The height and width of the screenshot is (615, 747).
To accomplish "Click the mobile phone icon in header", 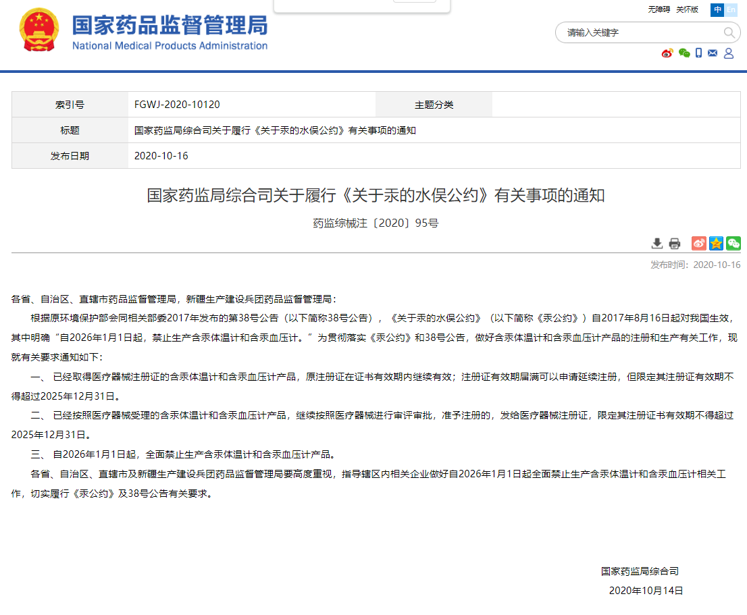I will (699, 53).
